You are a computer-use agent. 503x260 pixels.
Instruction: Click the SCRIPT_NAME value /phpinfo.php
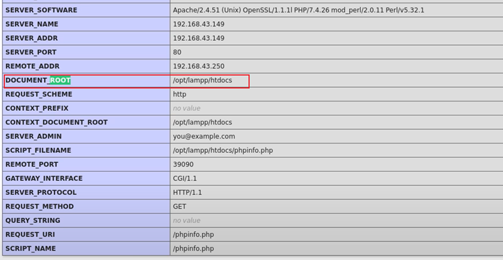(194, 249)
